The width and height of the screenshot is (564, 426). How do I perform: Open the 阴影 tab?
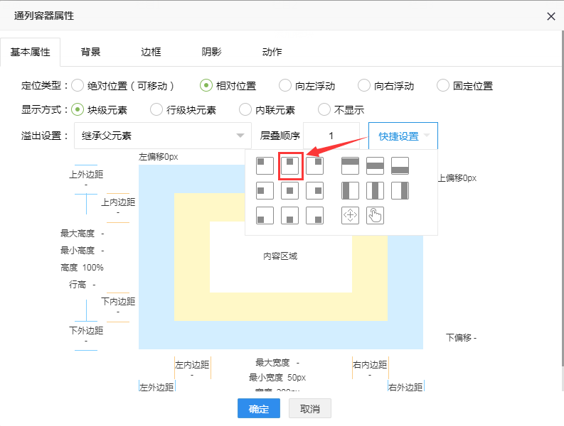211,52
